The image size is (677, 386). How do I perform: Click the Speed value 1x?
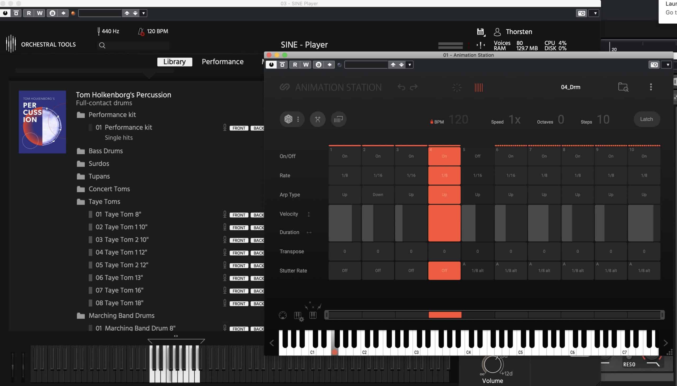[514, 120]
